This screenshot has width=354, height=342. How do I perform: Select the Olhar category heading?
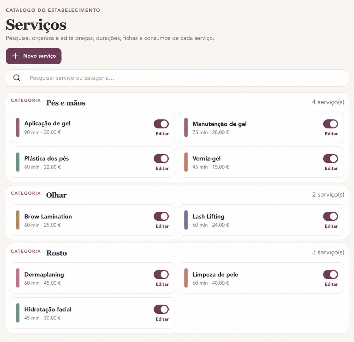tap(56, 195)
